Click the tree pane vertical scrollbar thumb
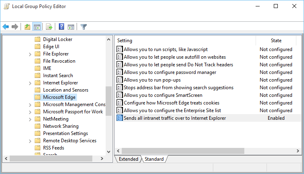 pyautogui.click(x=109, y=101)
